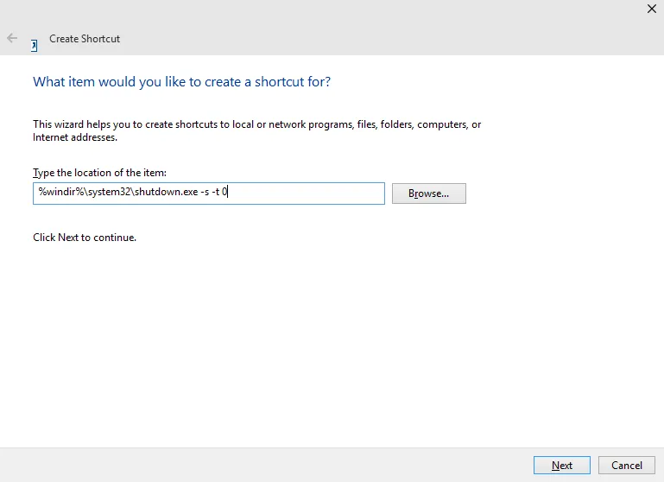Click the "Click Next to continue." text
The image size is (664, 482).
[x=85, y=237]
